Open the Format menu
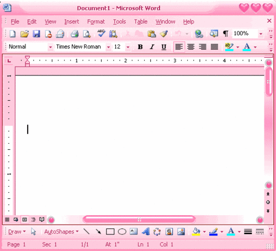This screenshot has height=251, width=276. pos(96,21)
